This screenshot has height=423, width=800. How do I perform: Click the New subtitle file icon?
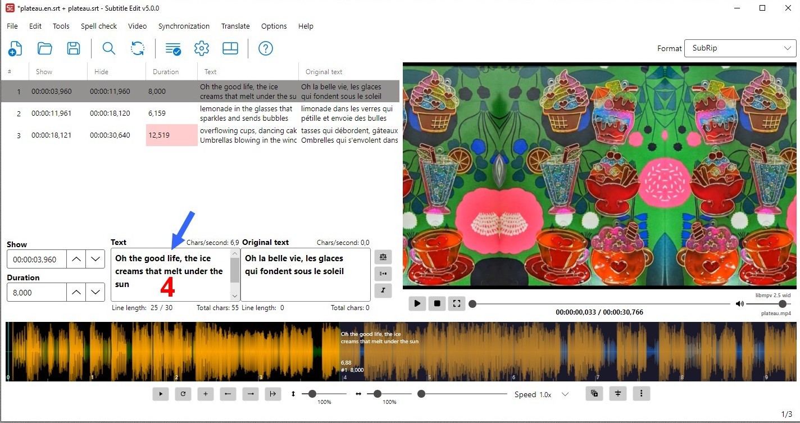coord(15,49)
